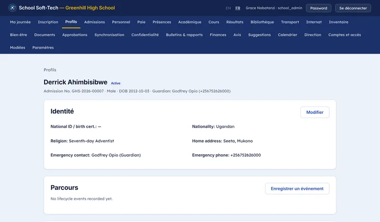This screenshot has width=380, height=222.
Task: Open Comptes et accès
Action: point(344,35)
